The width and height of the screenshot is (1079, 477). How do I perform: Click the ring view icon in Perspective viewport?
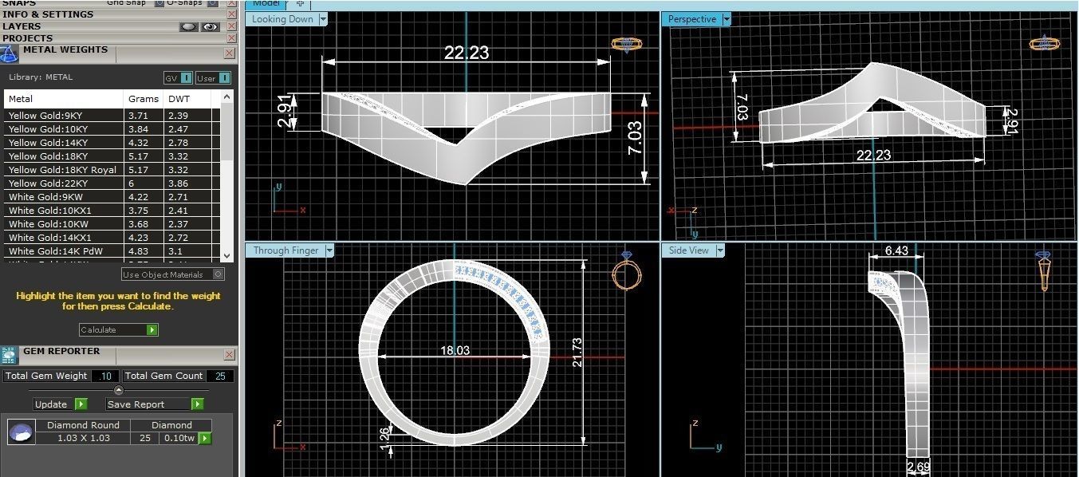1046,44
